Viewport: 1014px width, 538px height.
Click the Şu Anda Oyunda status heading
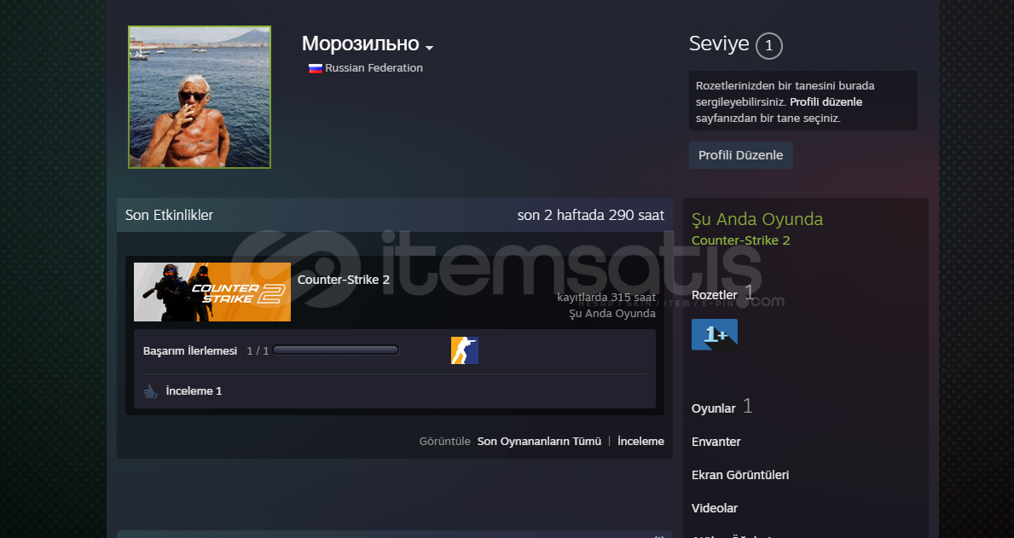click(x=757, y=219)
